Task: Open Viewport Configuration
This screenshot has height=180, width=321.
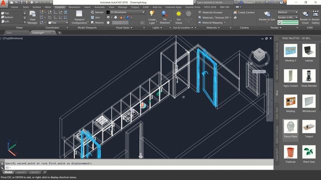Action: [x=79, y=17]
